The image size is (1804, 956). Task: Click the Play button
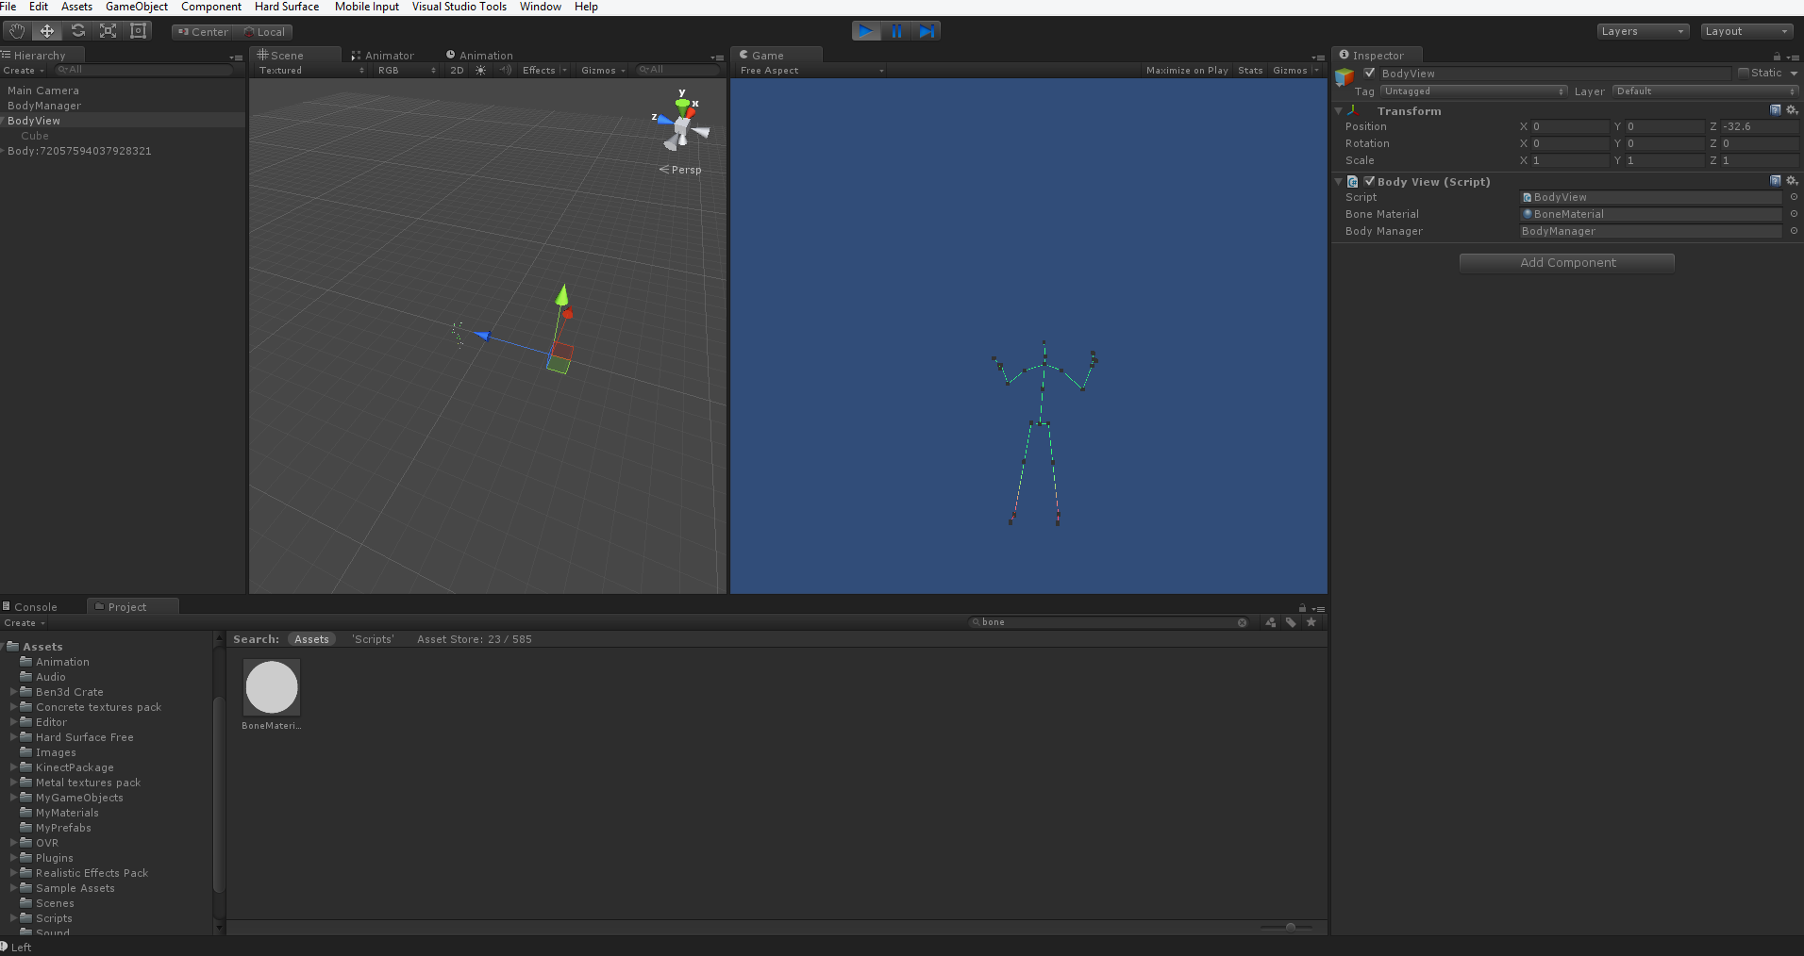865,31
